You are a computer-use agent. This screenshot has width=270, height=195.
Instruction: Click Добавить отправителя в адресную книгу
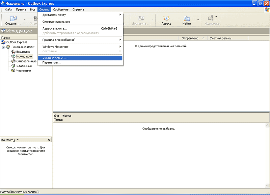click(80, 33)
